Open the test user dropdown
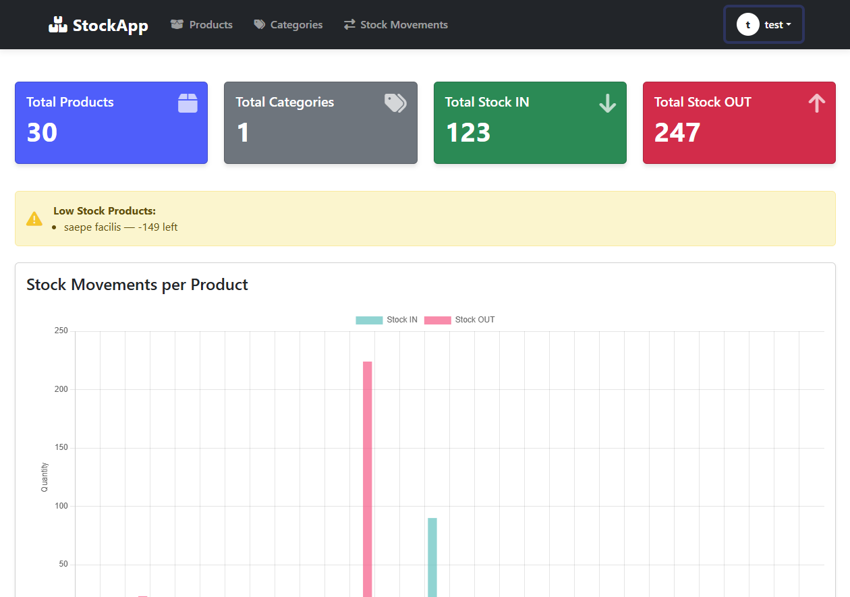Image resolution: width=850 pixels, height=597 pixels. coord(764,24)
